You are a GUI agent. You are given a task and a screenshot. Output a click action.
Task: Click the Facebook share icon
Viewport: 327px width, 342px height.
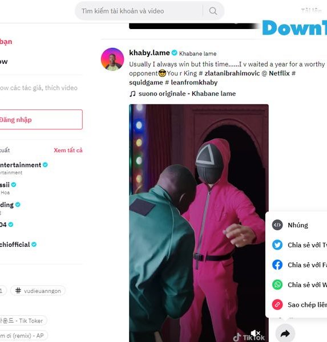coord(277,265)
